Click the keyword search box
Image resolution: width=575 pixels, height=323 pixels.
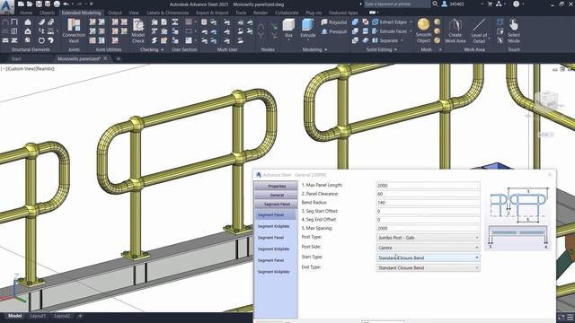coord(397,4)
